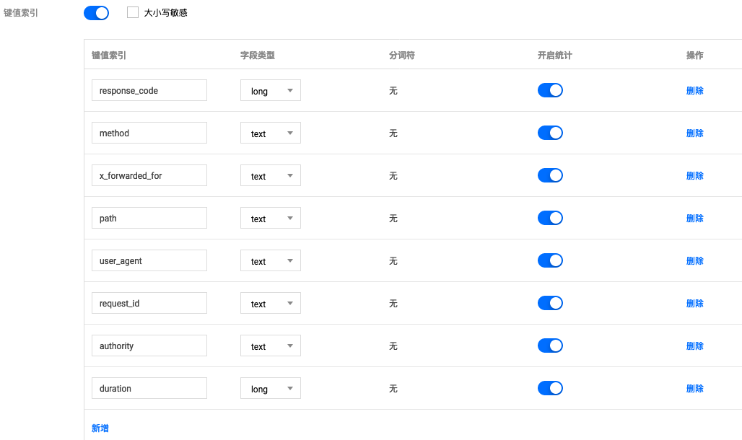Open request_id field type dropdown
This screenshot has height=440, width=742.
pyautogui.click(x=271, y=303)
